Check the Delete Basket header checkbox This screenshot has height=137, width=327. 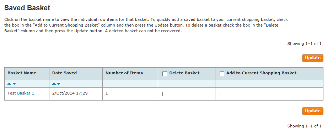pos(165,74)
